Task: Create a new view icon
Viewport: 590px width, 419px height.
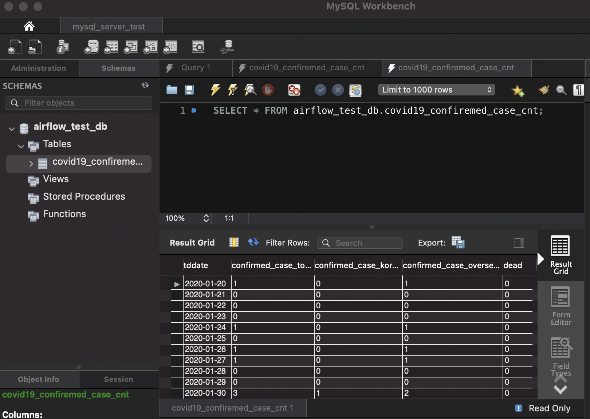Action: click(131, 47)
